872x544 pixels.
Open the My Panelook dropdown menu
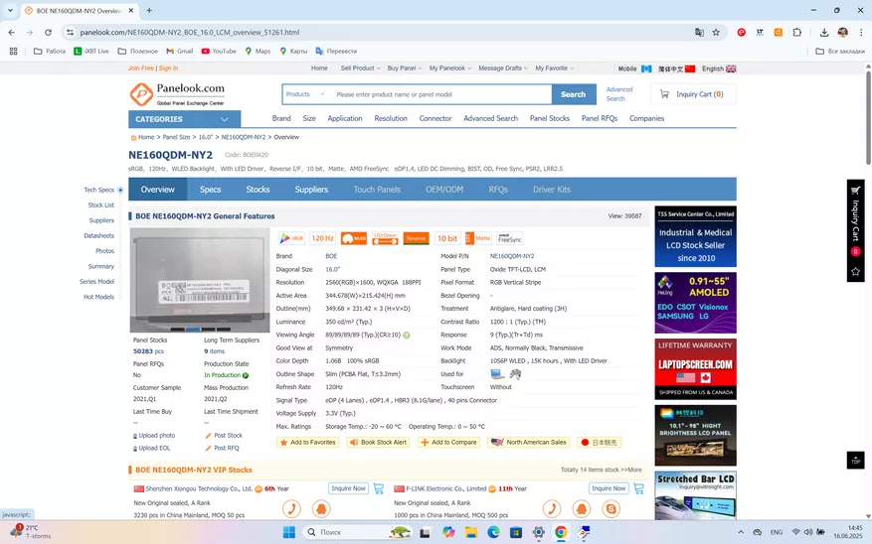click(x=450, y=68)
